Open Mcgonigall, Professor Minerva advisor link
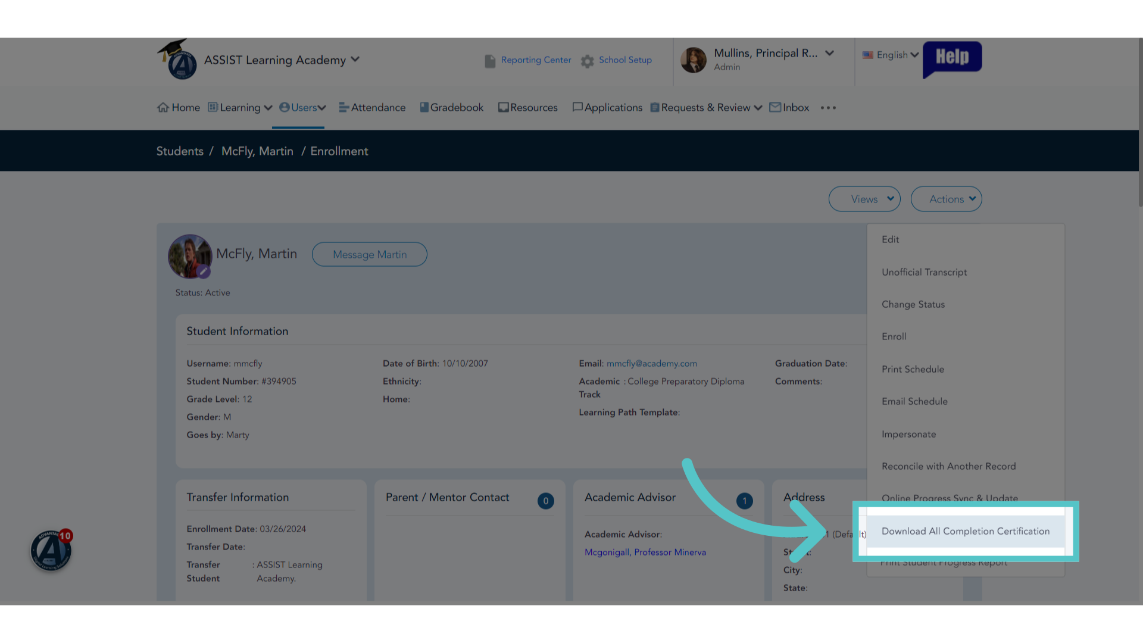This screenshot has height=643, width=1143. pyautogui.click(x=645, y=552)
